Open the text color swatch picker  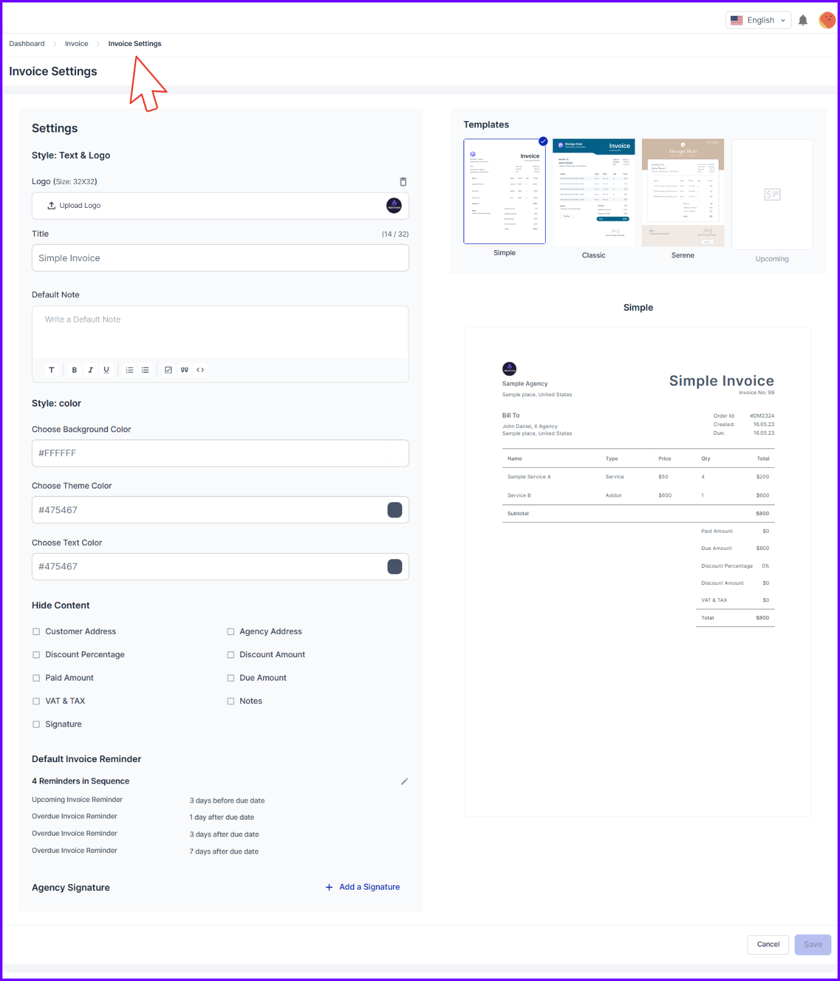point(395,567)
